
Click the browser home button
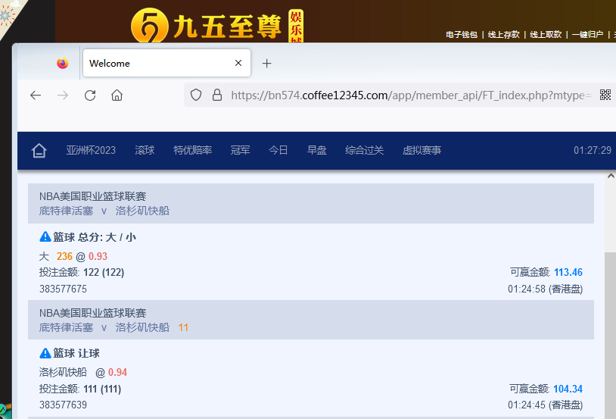coord(117,95)
